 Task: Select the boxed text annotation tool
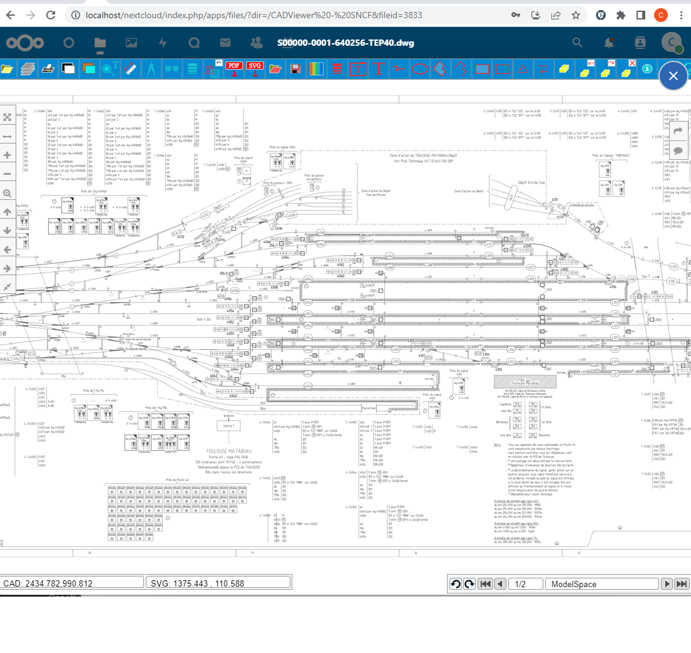(358, 70)
